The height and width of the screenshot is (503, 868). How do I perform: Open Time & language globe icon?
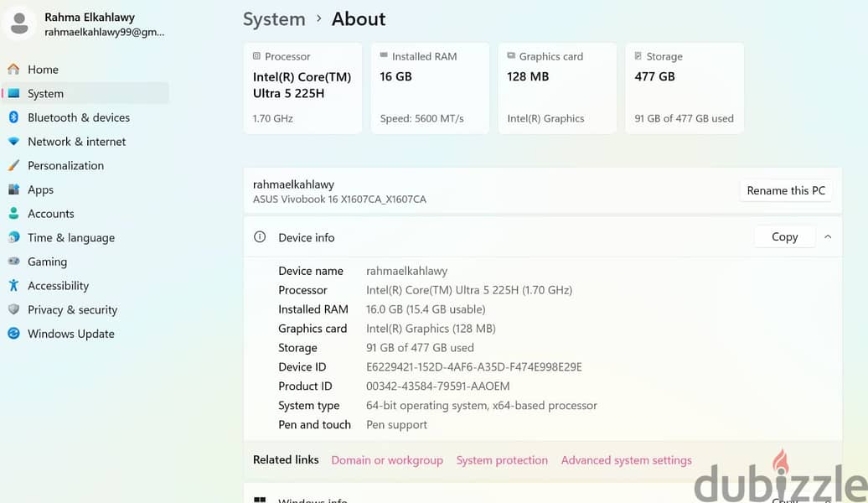[14, 237]
